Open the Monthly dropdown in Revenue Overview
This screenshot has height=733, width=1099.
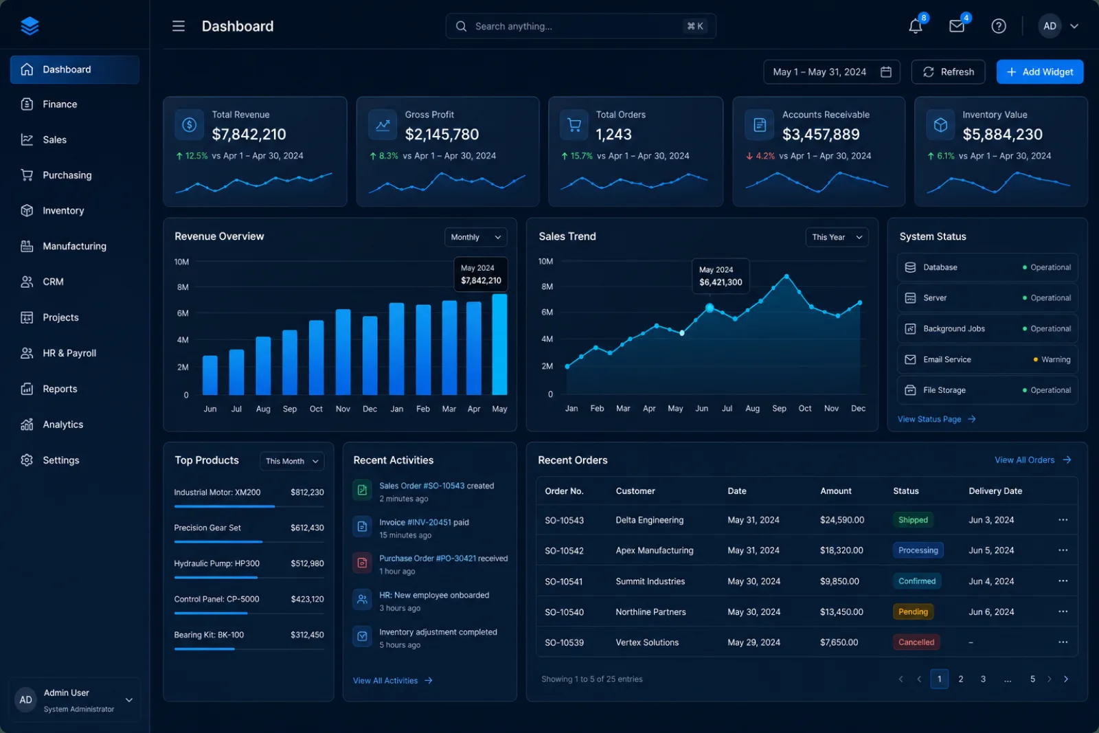point(476,237)
